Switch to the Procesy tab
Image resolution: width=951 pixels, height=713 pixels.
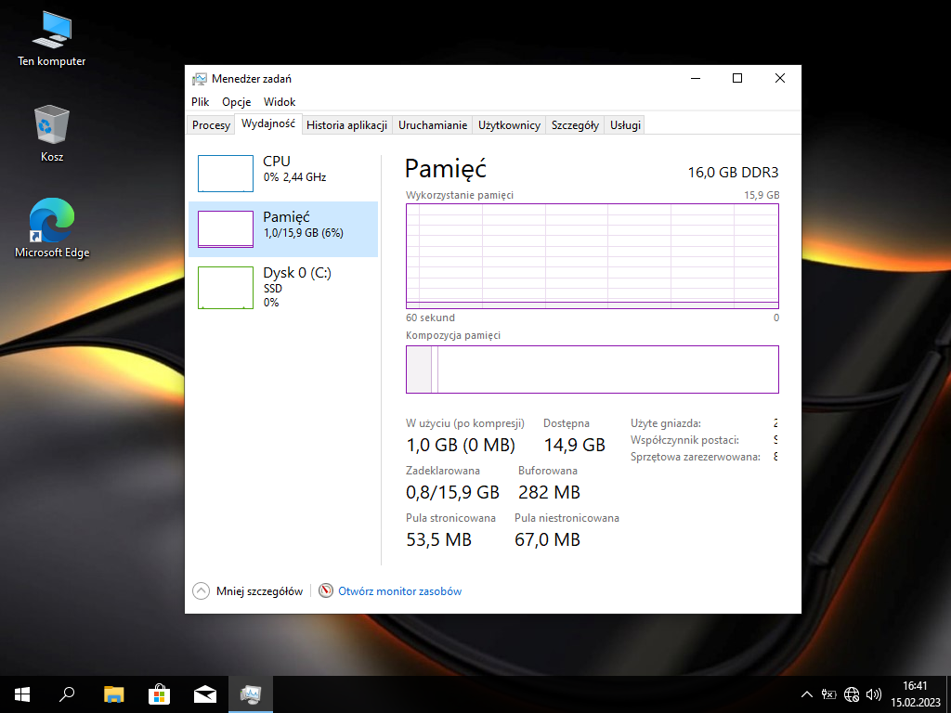coord(211,125)
